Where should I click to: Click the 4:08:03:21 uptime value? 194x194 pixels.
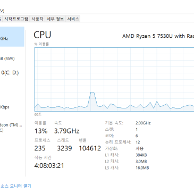coord(49,166)
